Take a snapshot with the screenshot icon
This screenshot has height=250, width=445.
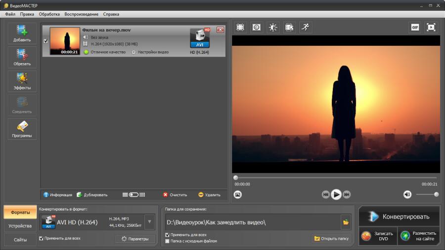238,195
